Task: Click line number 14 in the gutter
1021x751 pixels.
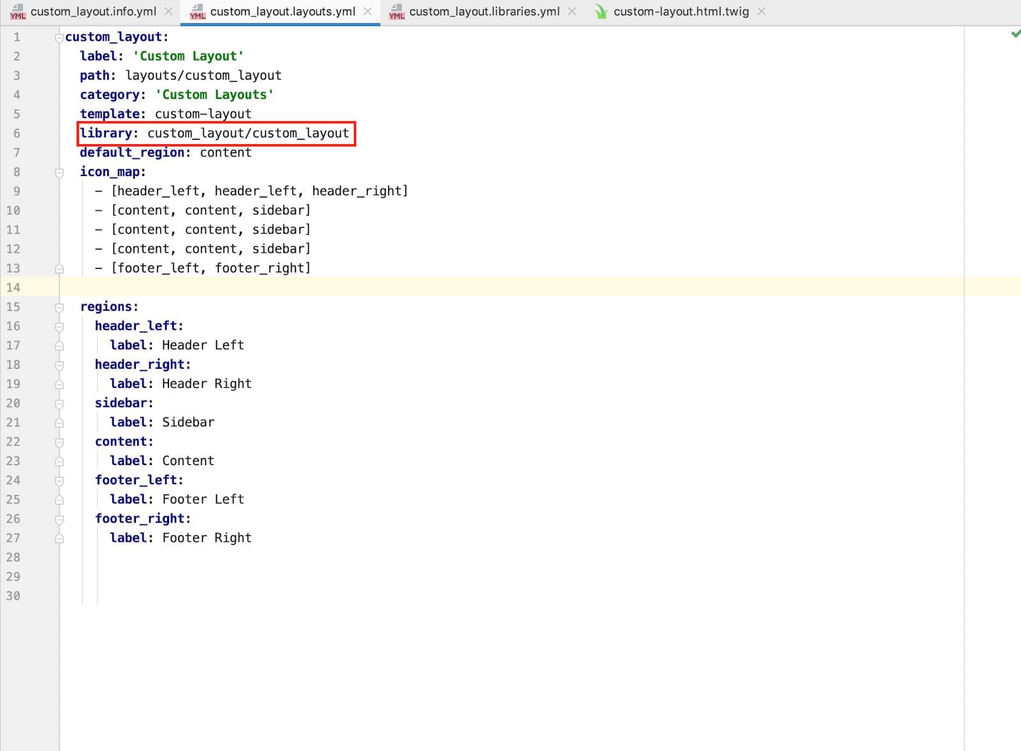Action: [x=13, y=287]
